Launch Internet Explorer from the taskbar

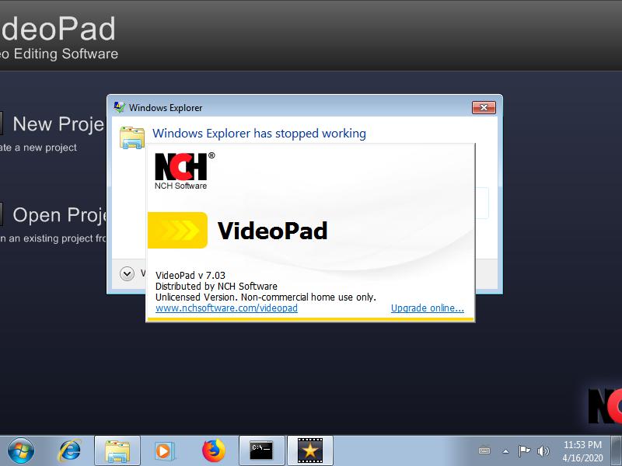(70, 450)
